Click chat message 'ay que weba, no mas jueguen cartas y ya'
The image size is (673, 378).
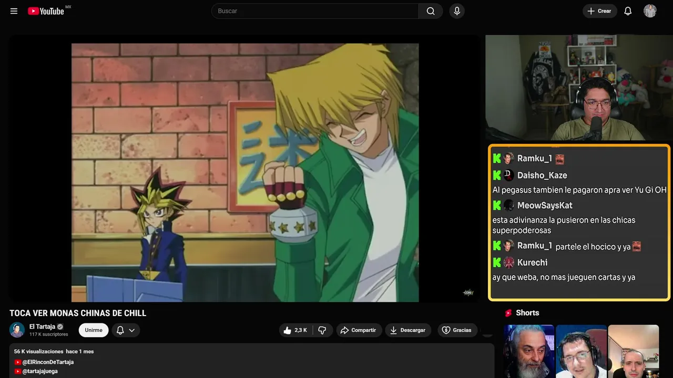pos(564,277)
